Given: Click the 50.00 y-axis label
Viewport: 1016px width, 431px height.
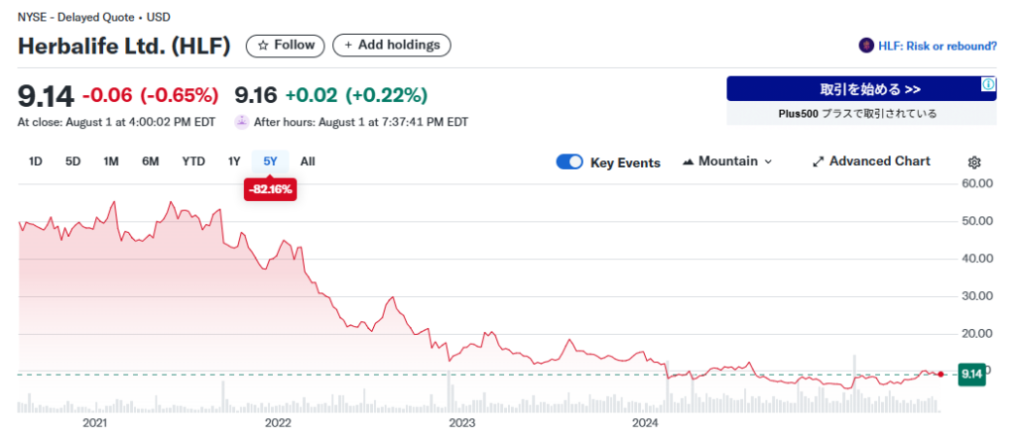Looking at the screenshot, I should coord(977,221).
